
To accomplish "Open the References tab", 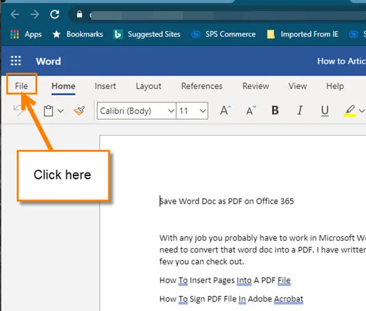I will pyautogui.click(x=202, y=86).
